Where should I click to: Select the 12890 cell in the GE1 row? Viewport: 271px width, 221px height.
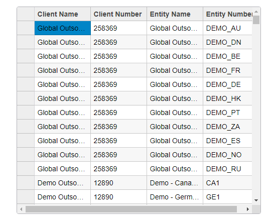[x=119, y=197]
